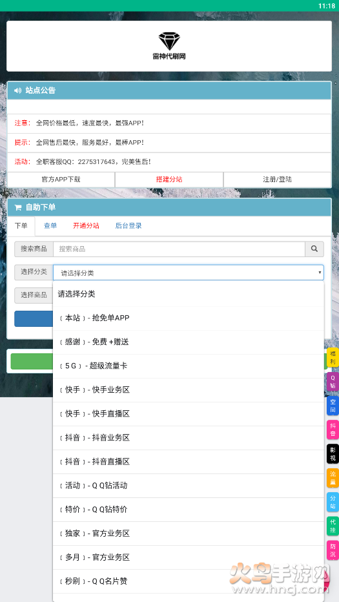Select 抖音 - 抖音业务区 category
This screenshot has width=339, height=602.
pyautogui.click(x=188, y=438)
